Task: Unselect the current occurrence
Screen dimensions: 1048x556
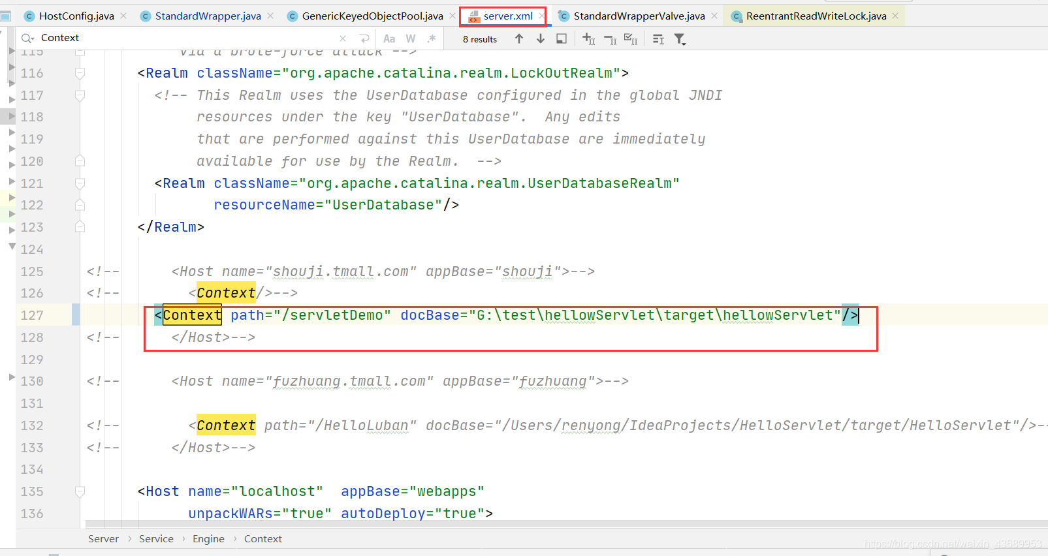Action: (x=610, y=39)
